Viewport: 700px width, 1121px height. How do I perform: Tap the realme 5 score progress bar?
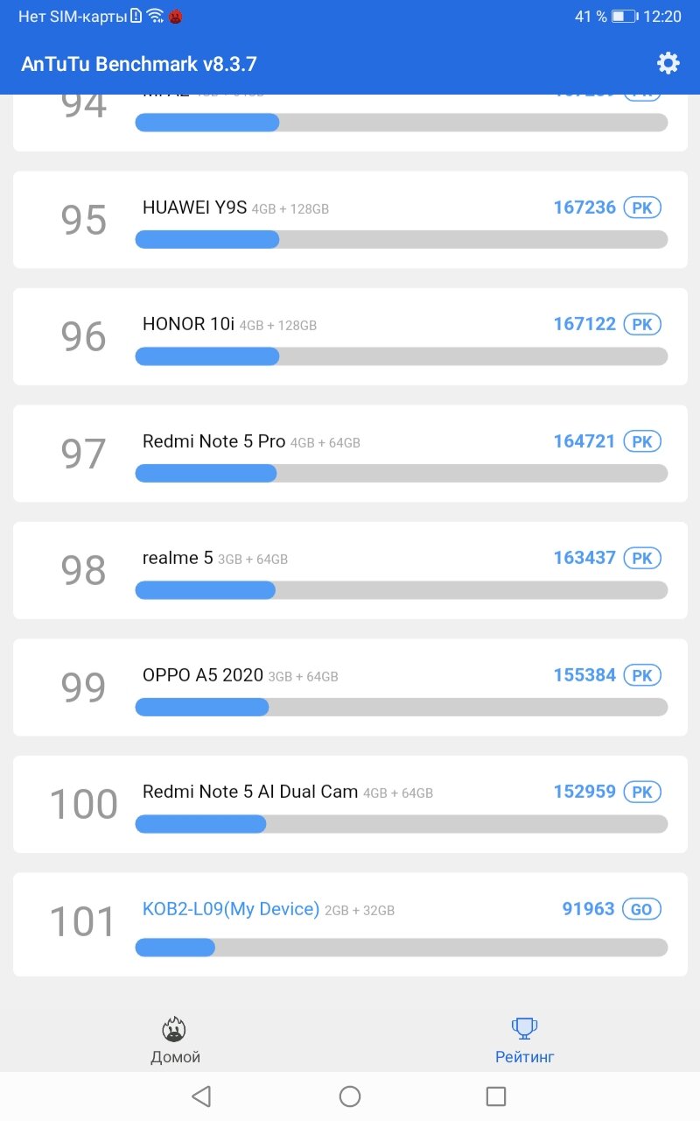point(402,590)
